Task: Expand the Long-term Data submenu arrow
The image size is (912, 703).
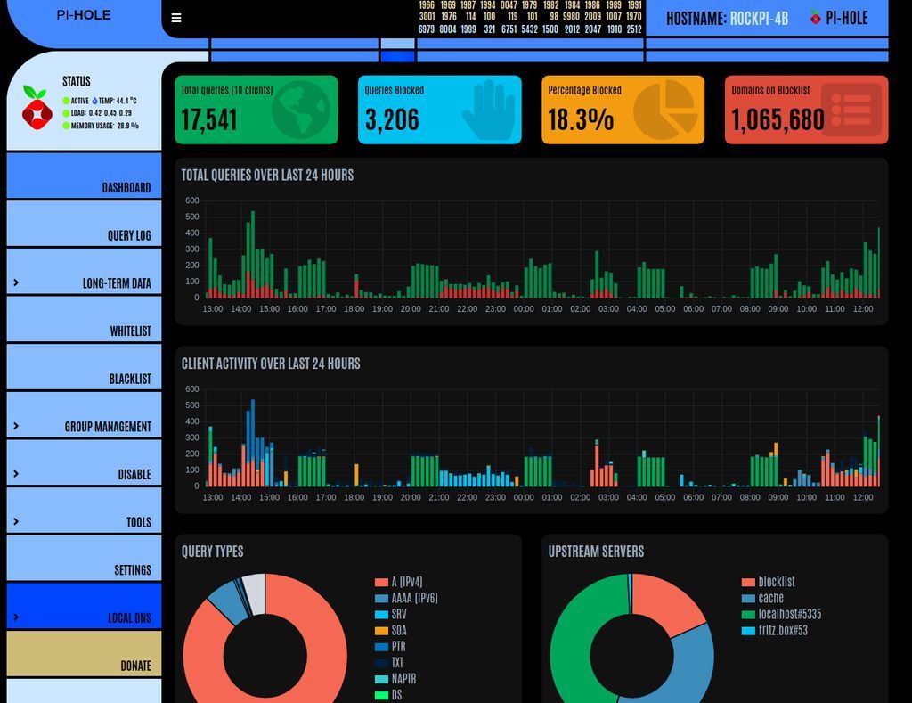Action: pyautogui.click(x=16, y=282)
